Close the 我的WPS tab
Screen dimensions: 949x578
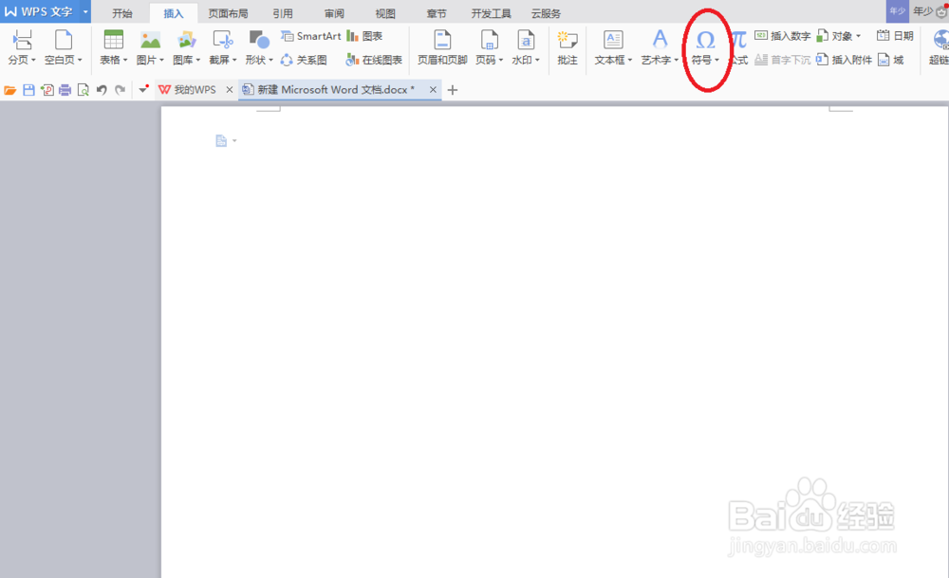pyautogui.click(x=230, y=89)
